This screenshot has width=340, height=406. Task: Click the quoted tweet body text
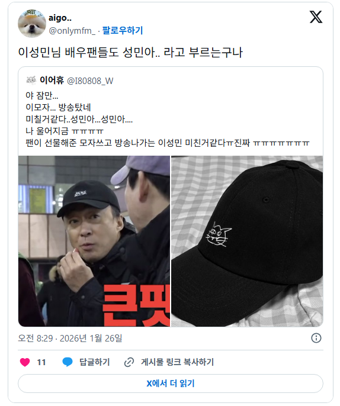(168, 119)
